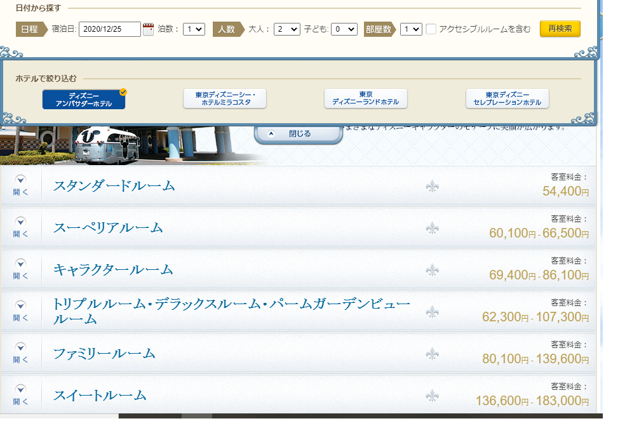Click the up-arrow icon on the 閉じる button

(x=271, y=133)
